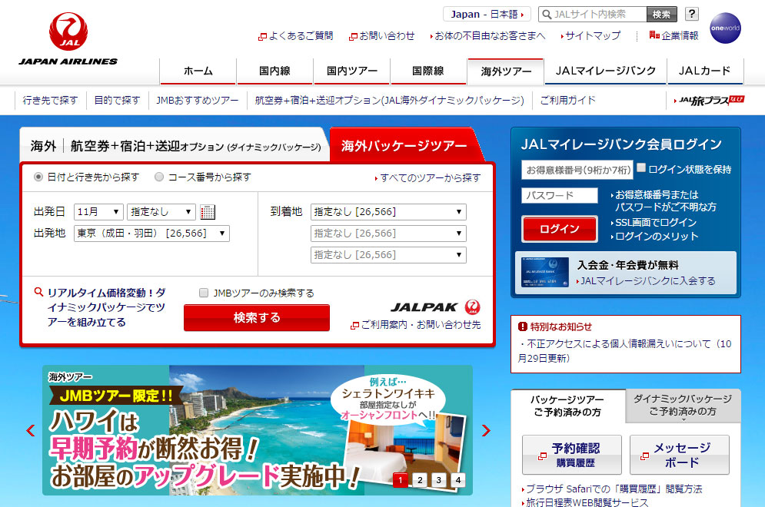The height and width of the screenshot is (507, 765).
Task: Open the third 到着地 dropdown
Action: click(388, 254)
